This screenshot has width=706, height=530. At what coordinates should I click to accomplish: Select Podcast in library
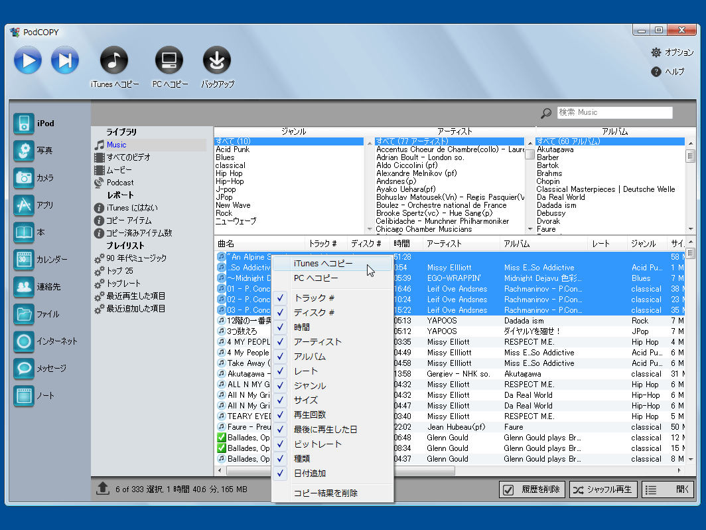tap(119, 183)
